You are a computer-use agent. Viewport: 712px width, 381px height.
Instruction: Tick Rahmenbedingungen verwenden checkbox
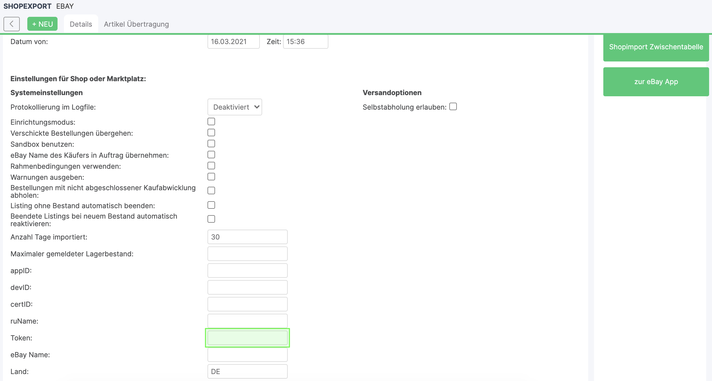(211, 166)
